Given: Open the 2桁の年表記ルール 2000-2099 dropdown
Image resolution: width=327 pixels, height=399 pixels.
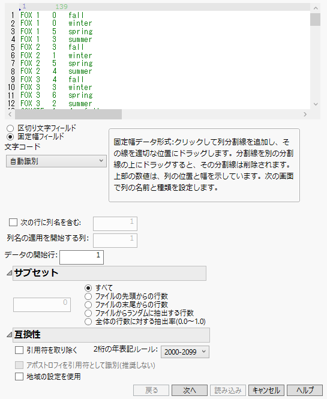Looking at the screenshot, I should pyautogui.click(x=185, y=352).
